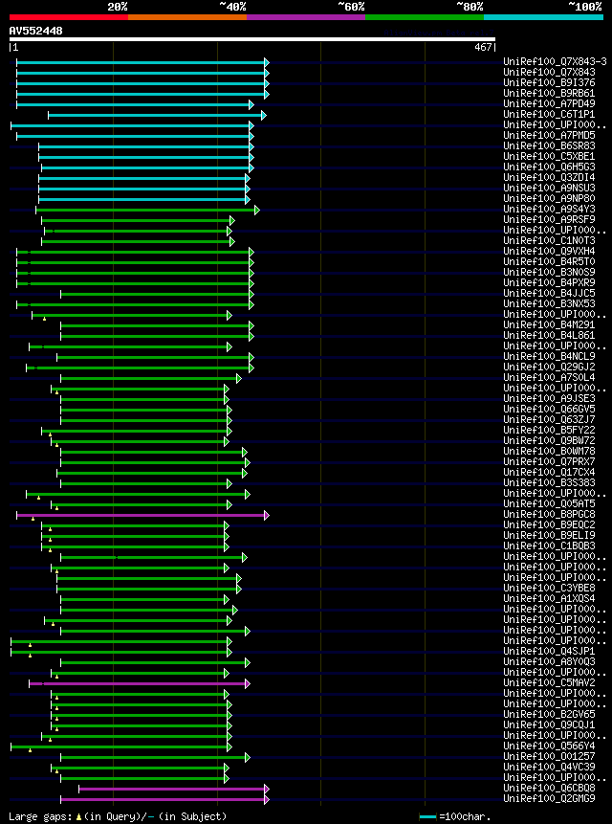Select the UniRef100_A9RSF9 label
The height and width of the screenshot is (824, 612).
point(550,220)
